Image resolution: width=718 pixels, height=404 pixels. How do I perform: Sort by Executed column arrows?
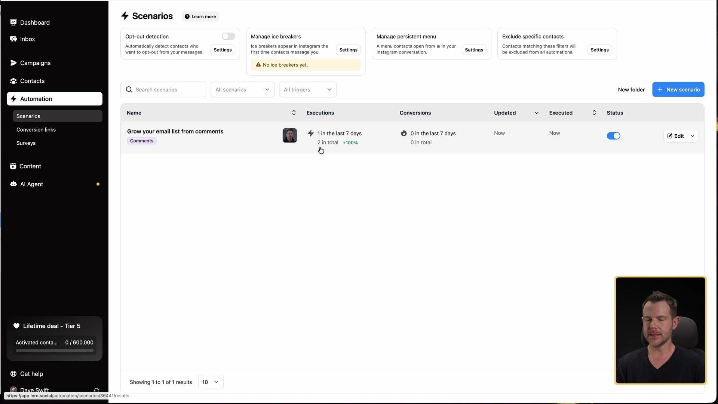(x=594, y=113)
